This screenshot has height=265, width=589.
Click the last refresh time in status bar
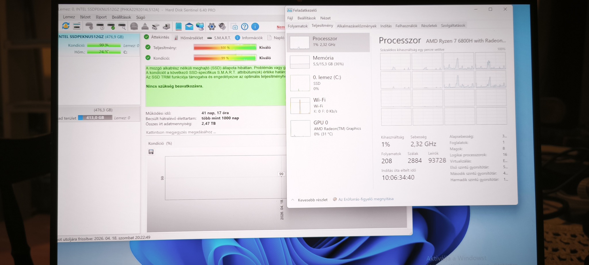point(104,238)
